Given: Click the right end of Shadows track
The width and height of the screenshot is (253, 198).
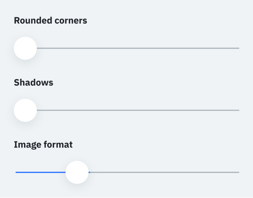Looking at the screenshot, I should click(x=238, y=110).
